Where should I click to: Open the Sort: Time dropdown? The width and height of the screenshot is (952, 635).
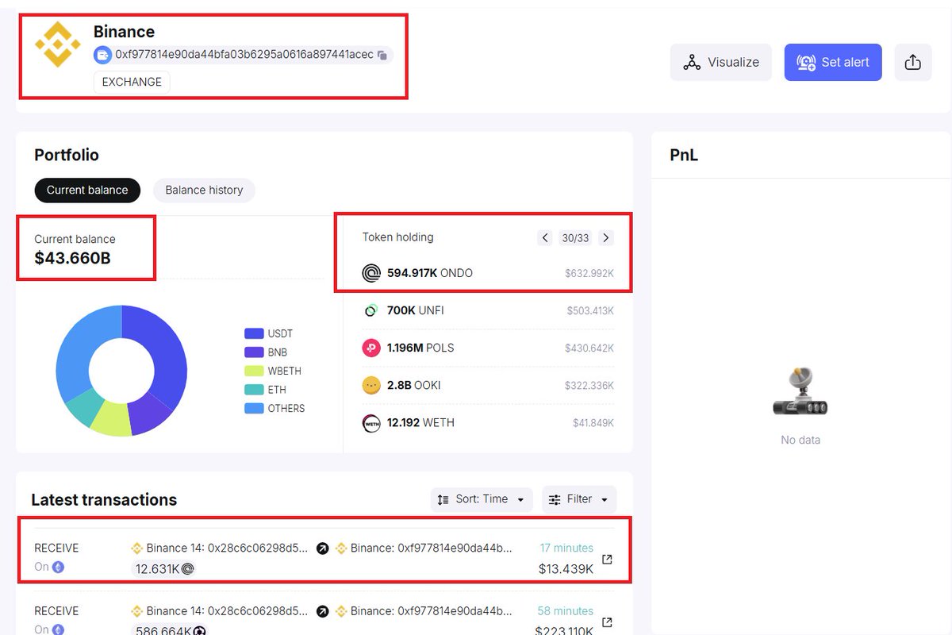coord(481,499)
